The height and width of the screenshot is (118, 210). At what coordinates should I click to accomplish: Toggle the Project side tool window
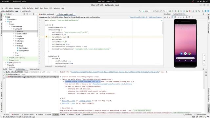pos(1,17)
